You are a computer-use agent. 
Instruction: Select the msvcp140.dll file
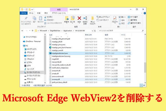(90, 62)
